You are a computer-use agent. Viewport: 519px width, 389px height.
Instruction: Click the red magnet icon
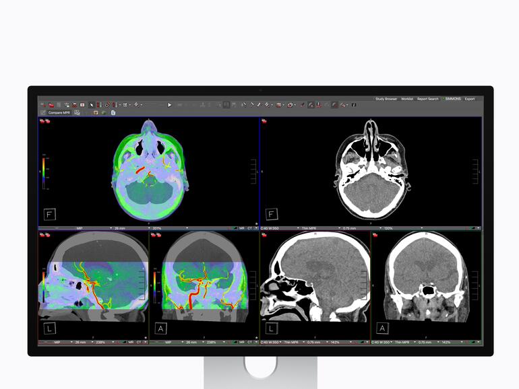click(x=319, y=105)
